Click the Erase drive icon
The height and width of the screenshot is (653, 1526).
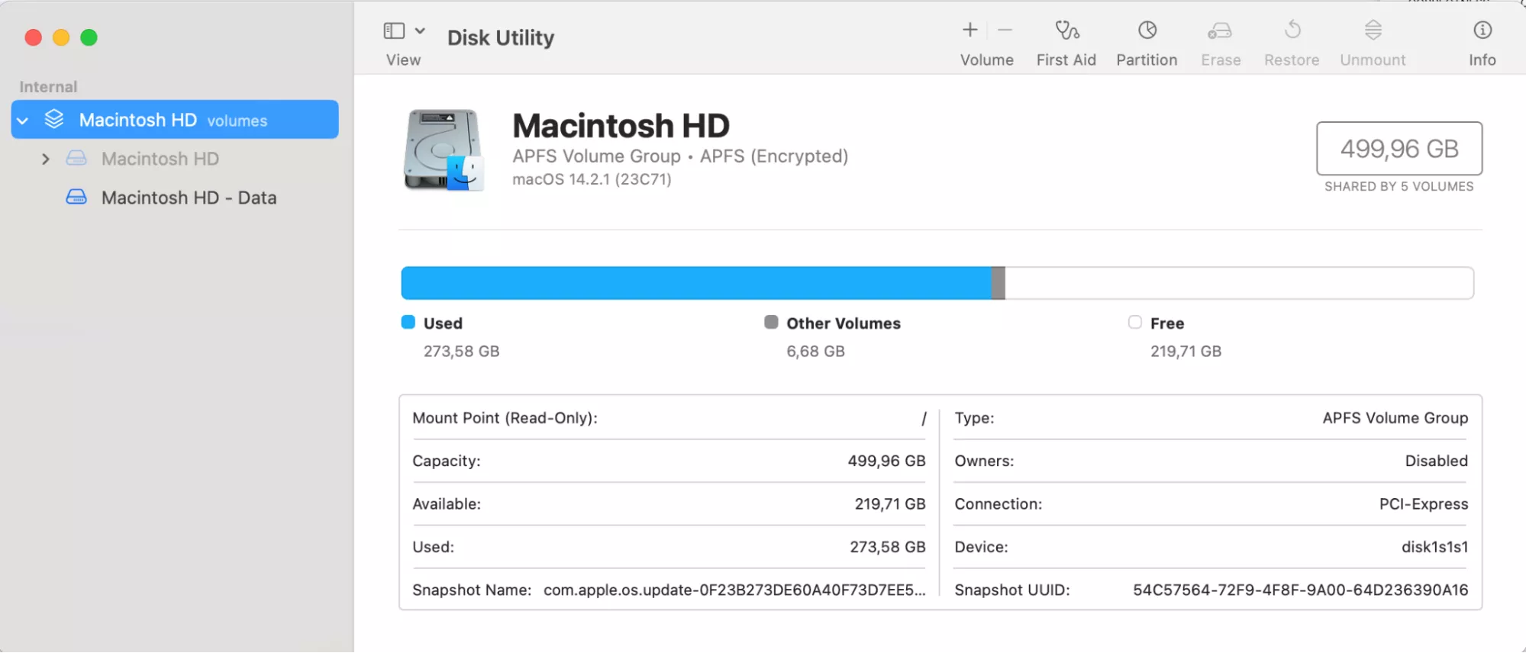coord(1220,31)
